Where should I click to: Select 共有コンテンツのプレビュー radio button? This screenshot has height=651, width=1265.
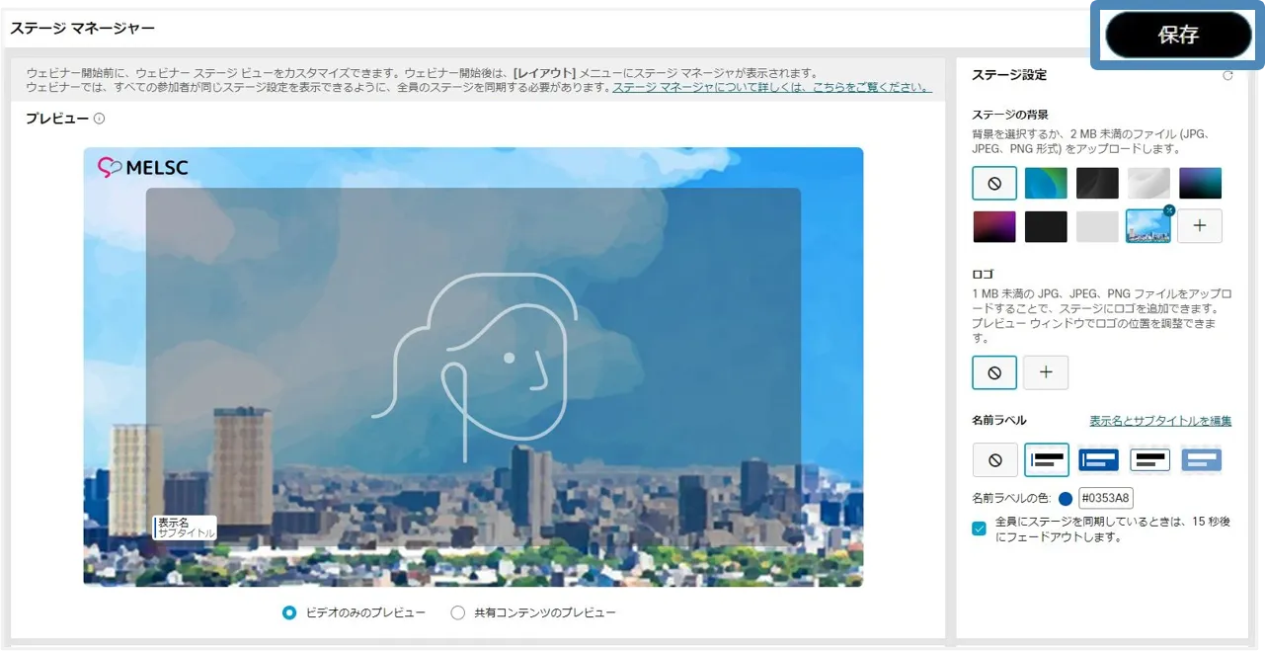(x=458, y=612)
